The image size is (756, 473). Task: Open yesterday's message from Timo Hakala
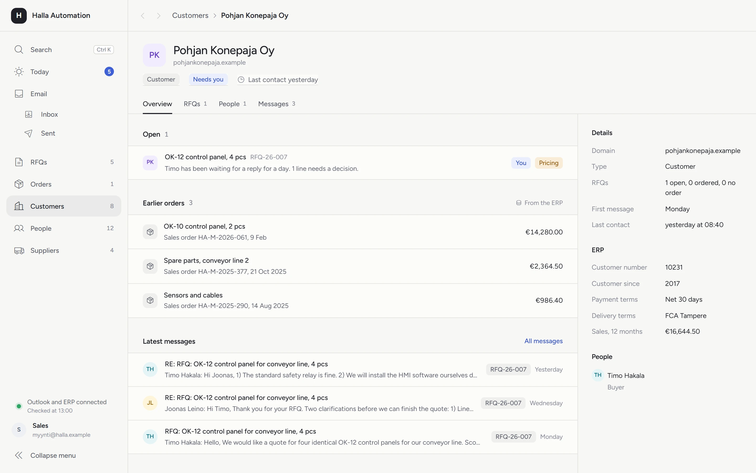pyautogui.click(x=353, y=370)
